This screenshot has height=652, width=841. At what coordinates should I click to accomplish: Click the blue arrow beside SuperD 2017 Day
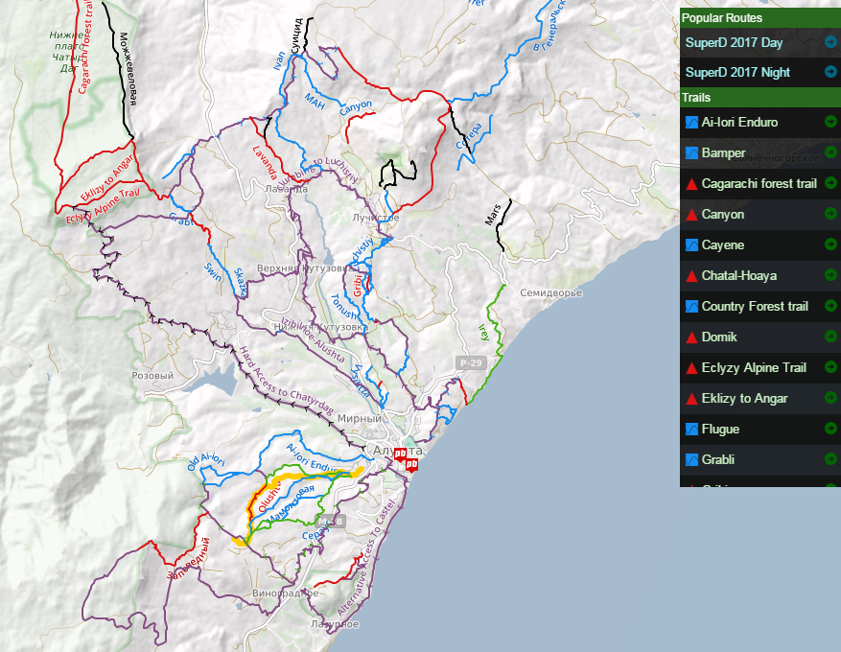830,43
